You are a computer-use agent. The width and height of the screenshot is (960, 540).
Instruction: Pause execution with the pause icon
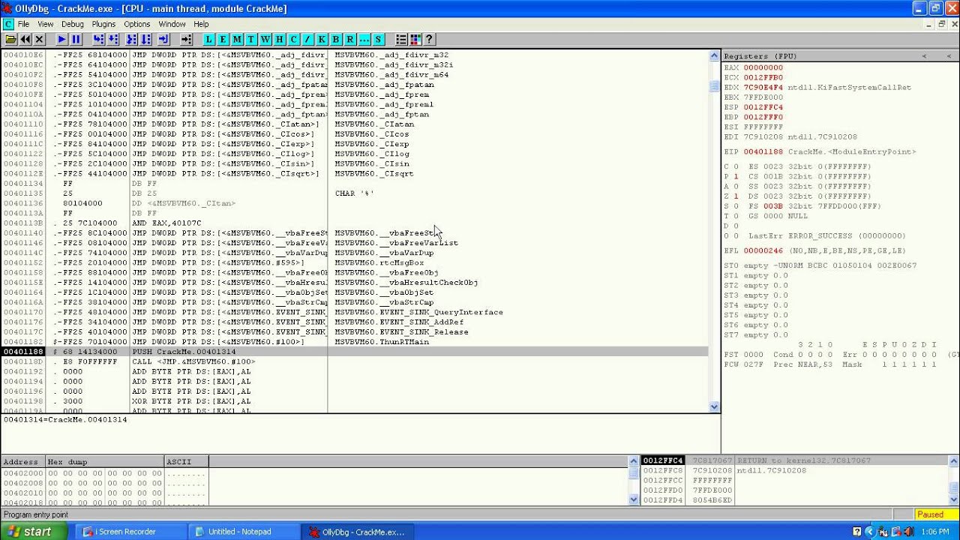(x=76, y=39)
